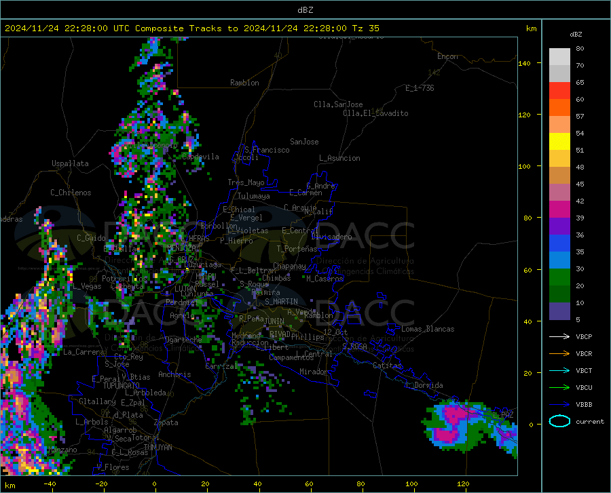Image resolution: width=611 pixels, height=493 pixels.
Task: Click the 'SanJose' map label
Action: (x=304, y=142)
